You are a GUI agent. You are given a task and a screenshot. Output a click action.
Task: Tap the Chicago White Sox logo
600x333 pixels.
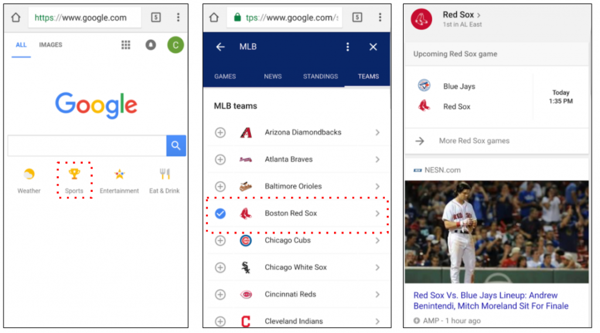[x=246, y=267]
